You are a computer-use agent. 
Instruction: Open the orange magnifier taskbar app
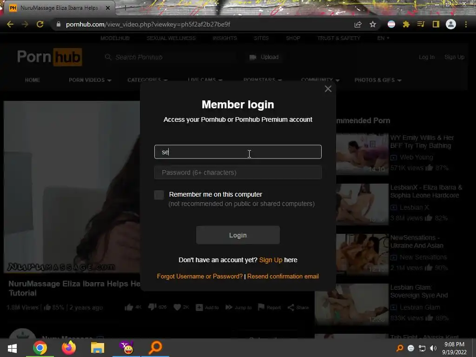(x=155, y=348)
